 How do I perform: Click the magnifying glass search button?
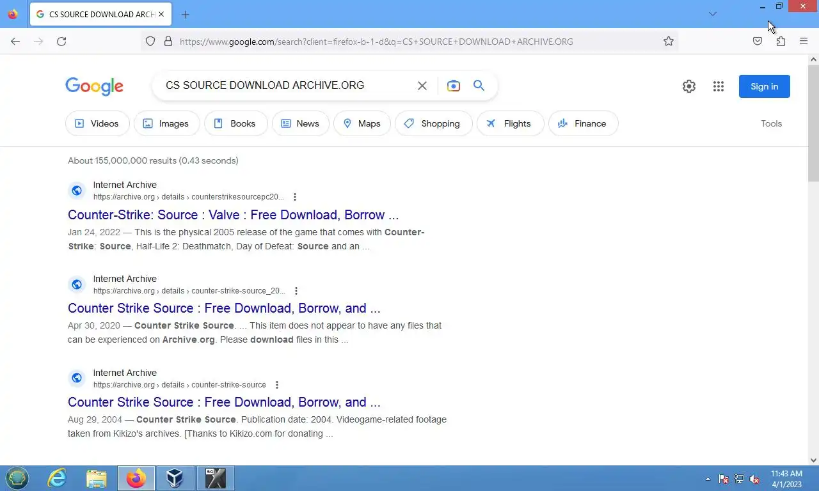pos(479,86)
